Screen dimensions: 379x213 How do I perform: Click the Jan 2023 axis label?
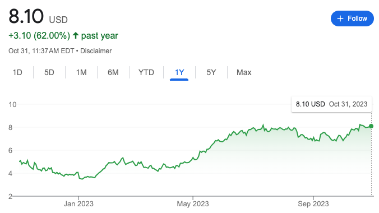(78, 204)
